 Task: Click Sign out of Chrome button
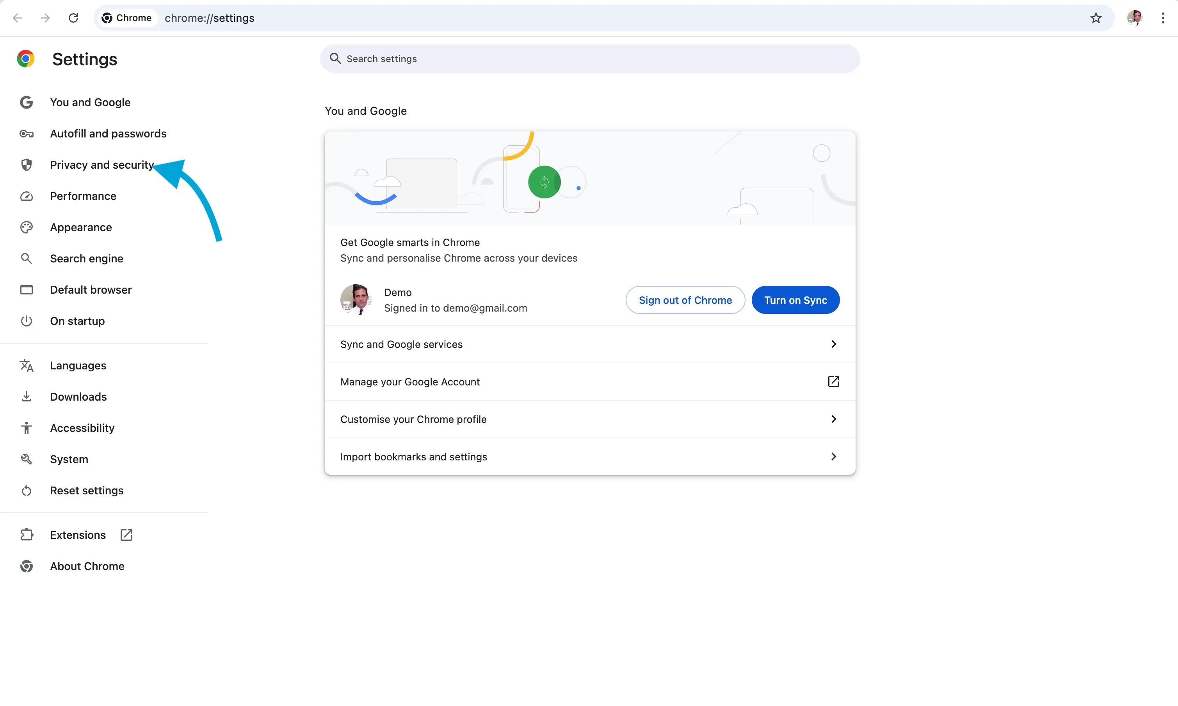click(x=685, y=300)
